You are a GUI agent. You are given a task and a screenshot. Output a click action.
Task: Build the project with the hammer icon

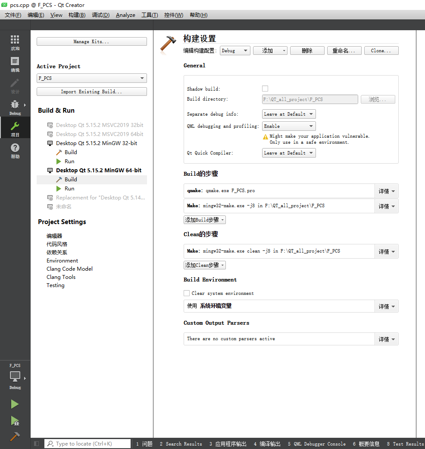pos(15,437)
